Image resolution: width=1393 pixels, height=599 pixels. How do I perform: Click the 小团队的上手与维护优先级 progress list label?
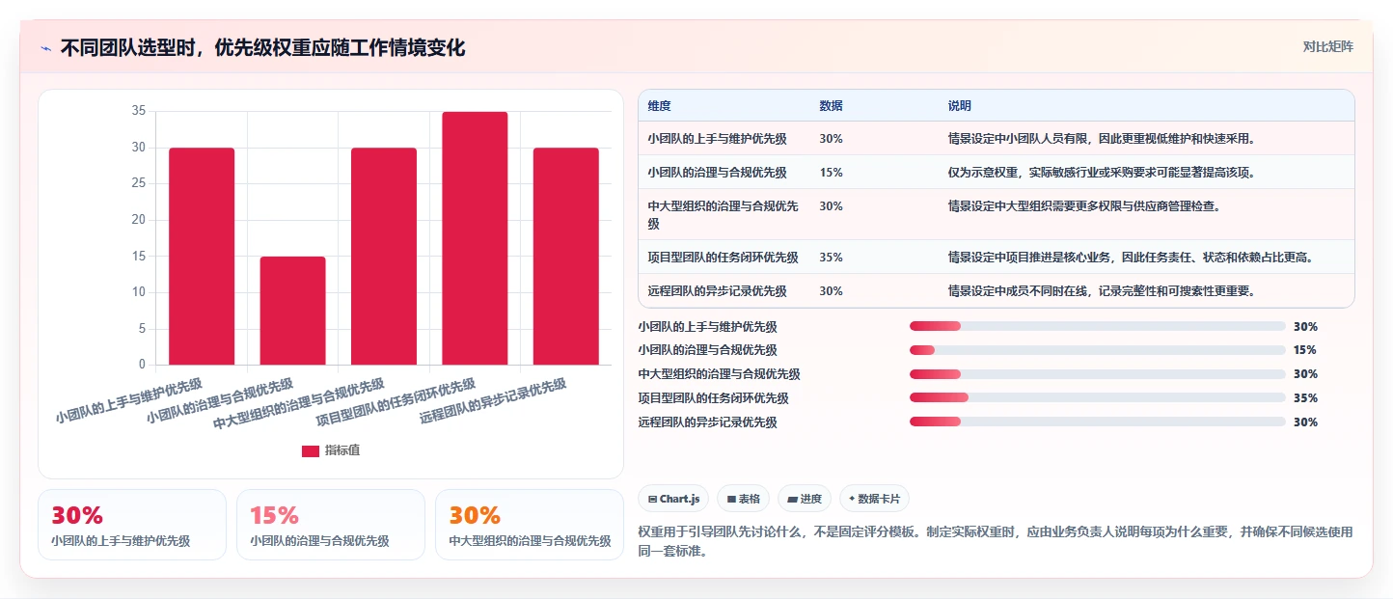click(x=707, y=327)
